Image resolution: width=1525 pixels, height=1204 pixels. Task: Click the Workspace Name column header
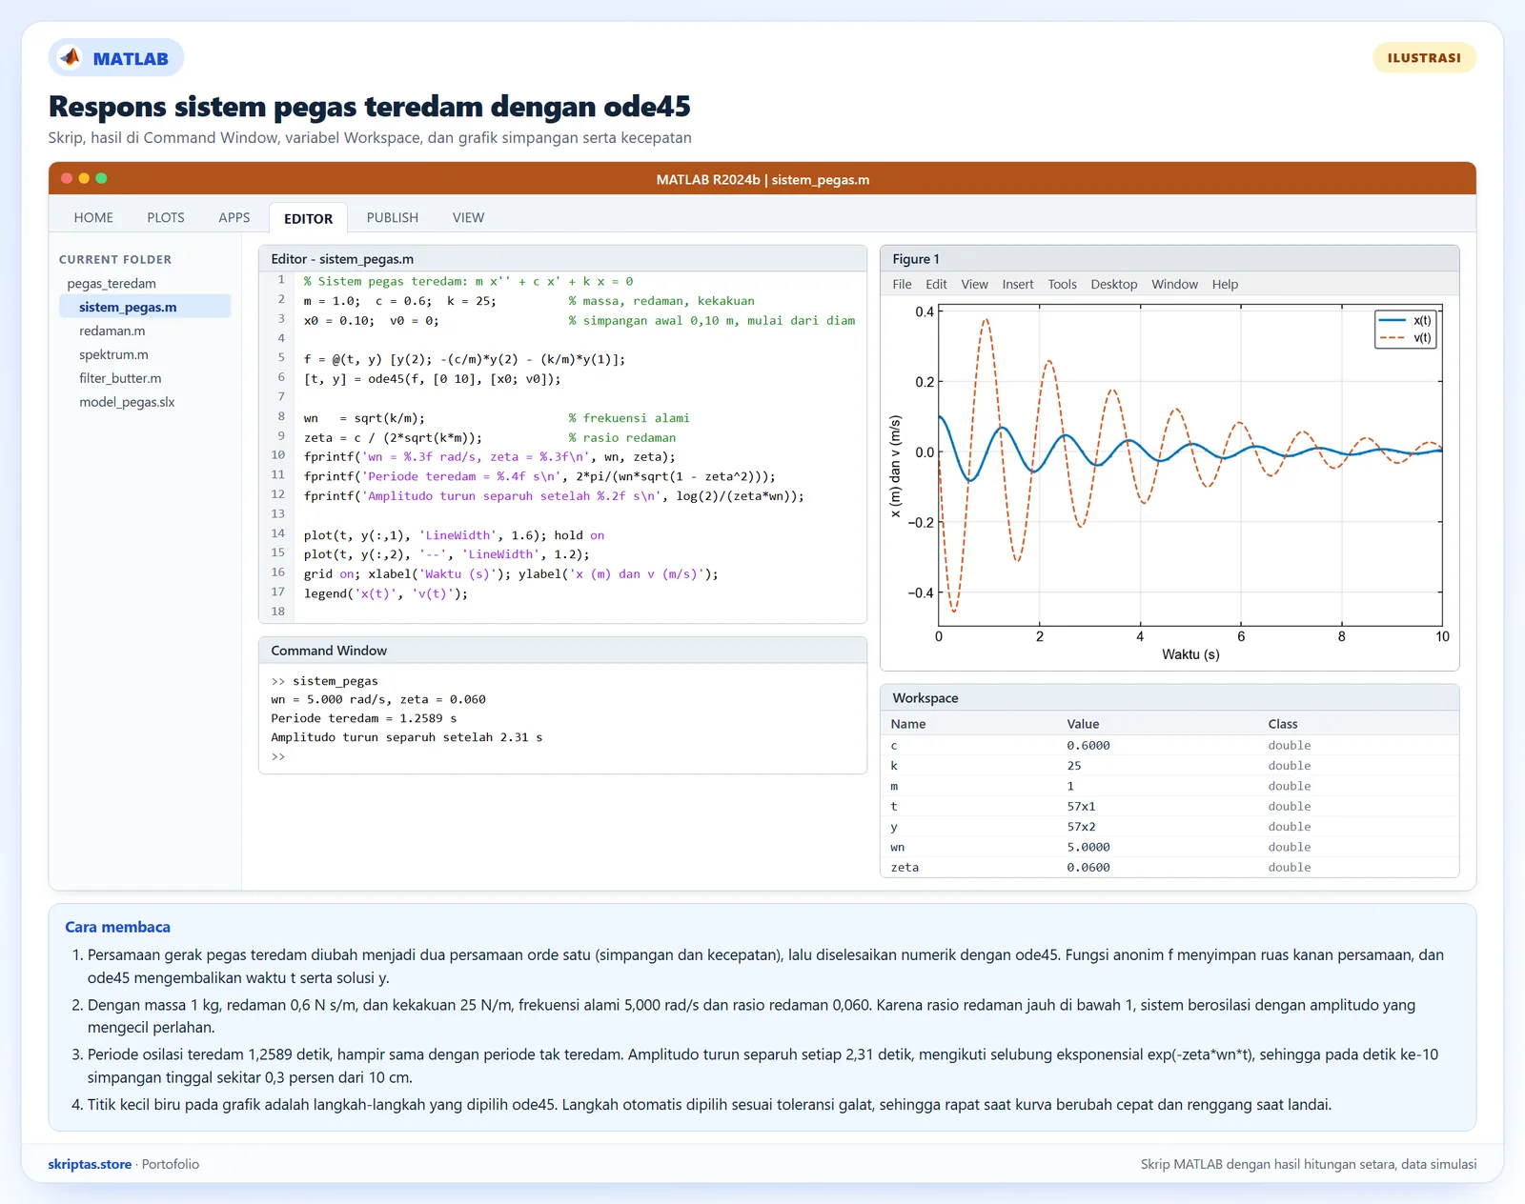908,724
